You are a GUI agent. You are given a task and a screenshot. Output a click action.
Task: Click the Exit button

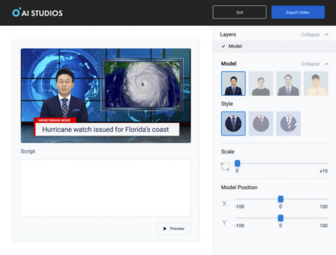tap(239, 12)
